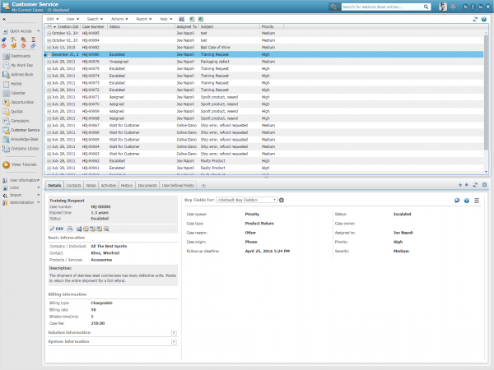Add a new tab with the plus button
The height and width of the screenshot is (370, 494).
[203, 186]
